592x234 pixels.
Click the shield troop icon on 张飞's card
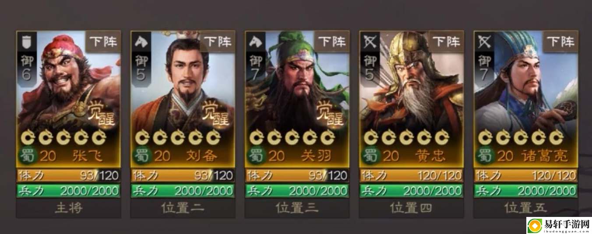click(26, 42)
